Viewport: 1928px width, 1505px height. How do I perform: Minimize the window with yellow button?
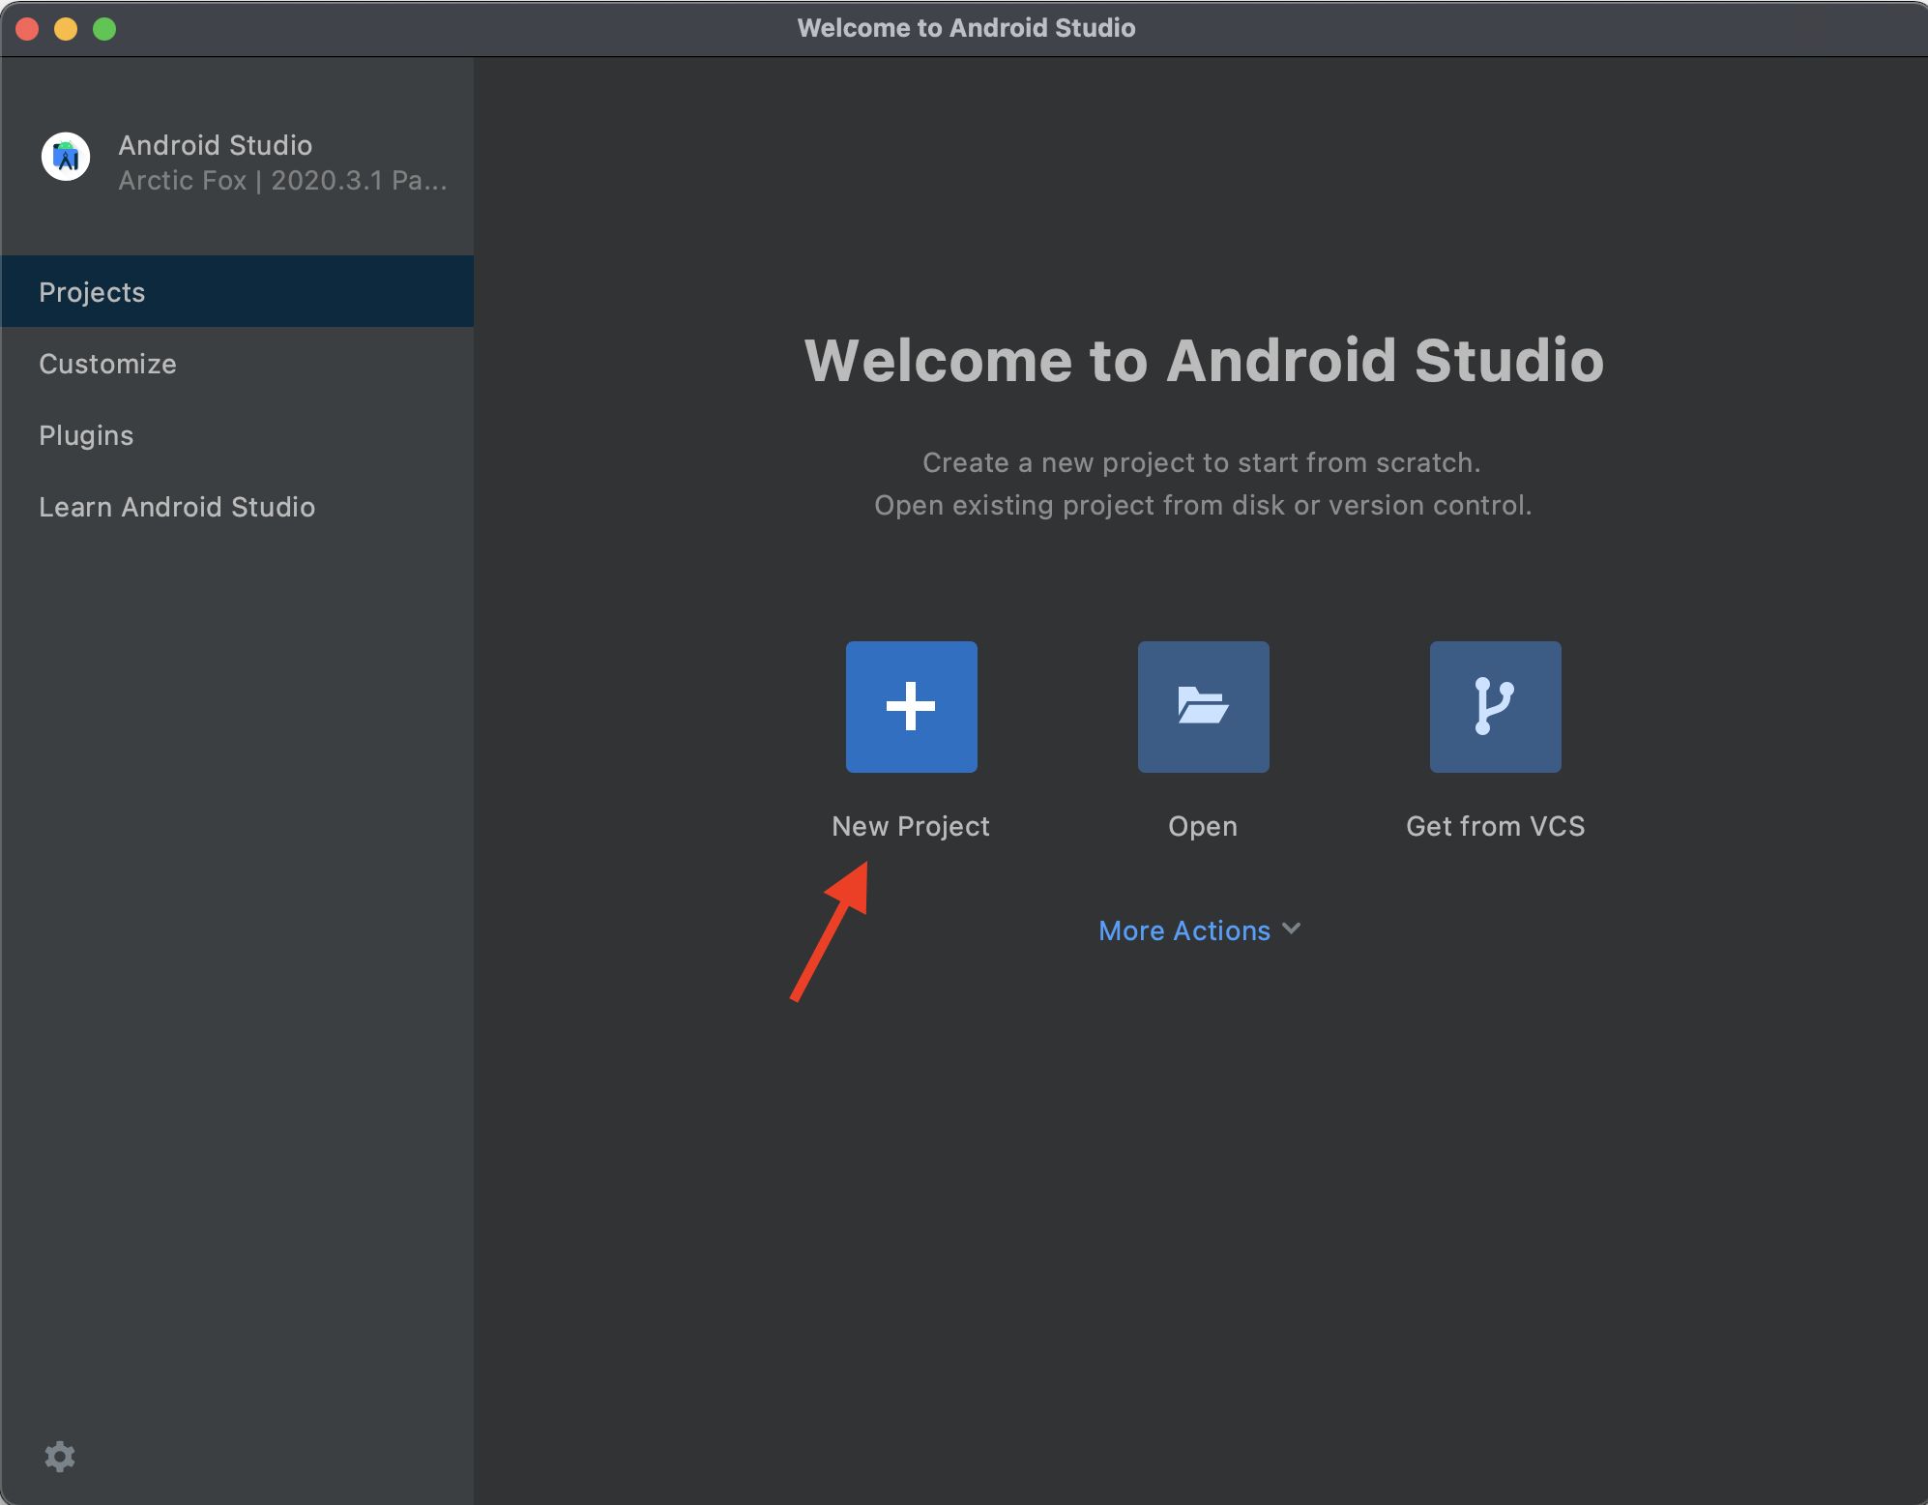pyautogui.click(x=66, y=29)
